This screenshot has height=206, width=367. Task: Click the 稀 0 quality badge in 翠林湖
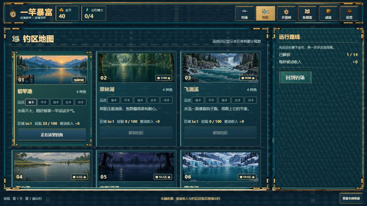click(x=140, y=100)
